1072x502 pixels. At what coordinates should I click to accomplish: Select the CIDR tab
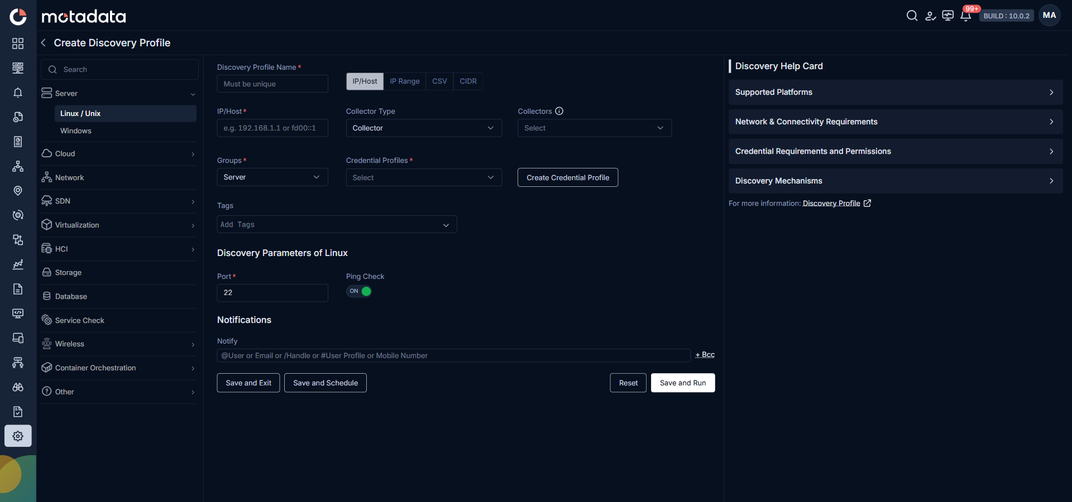click(x=468, y=81)
